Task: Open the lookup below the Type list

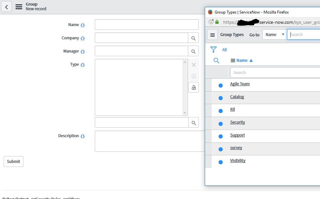Action: tap(194, 123)
